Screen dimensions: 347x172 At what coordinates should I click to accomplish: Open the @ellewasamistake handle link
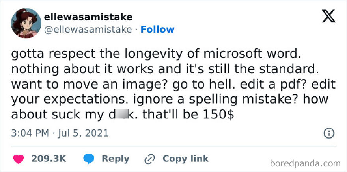click(88, 30)
